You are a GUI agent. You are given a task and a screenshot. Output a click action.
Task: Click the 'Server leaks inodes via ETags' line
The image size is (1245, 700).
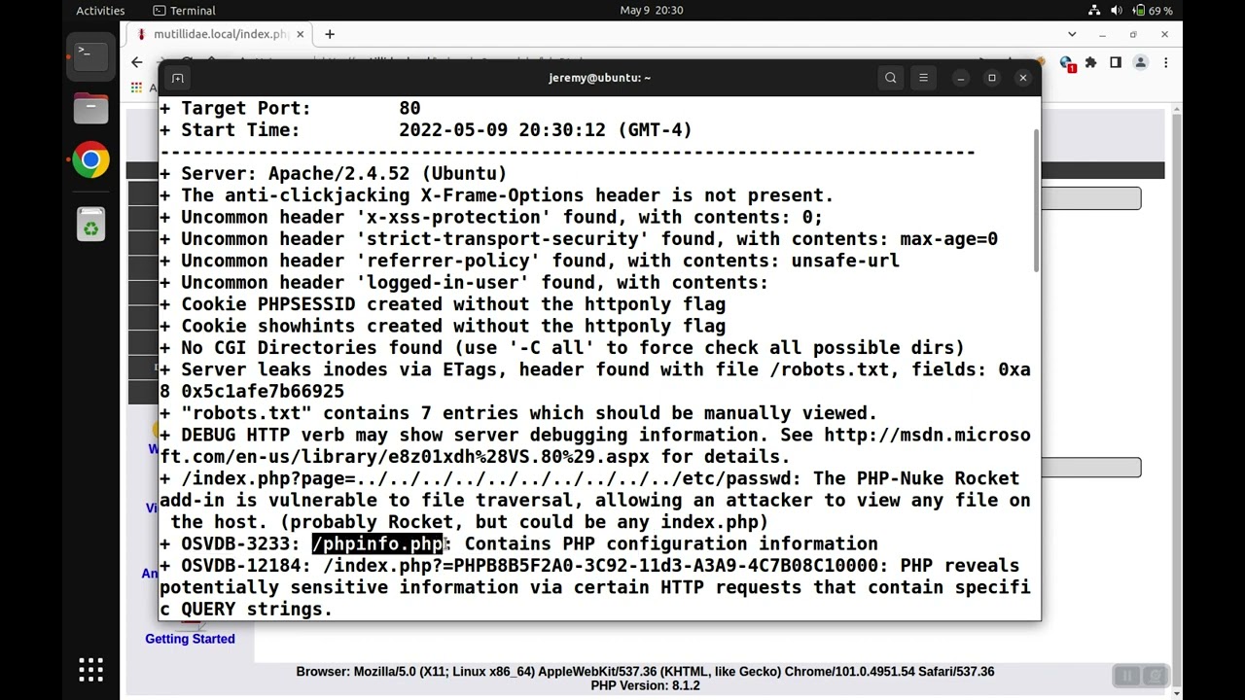coord(595,380)
